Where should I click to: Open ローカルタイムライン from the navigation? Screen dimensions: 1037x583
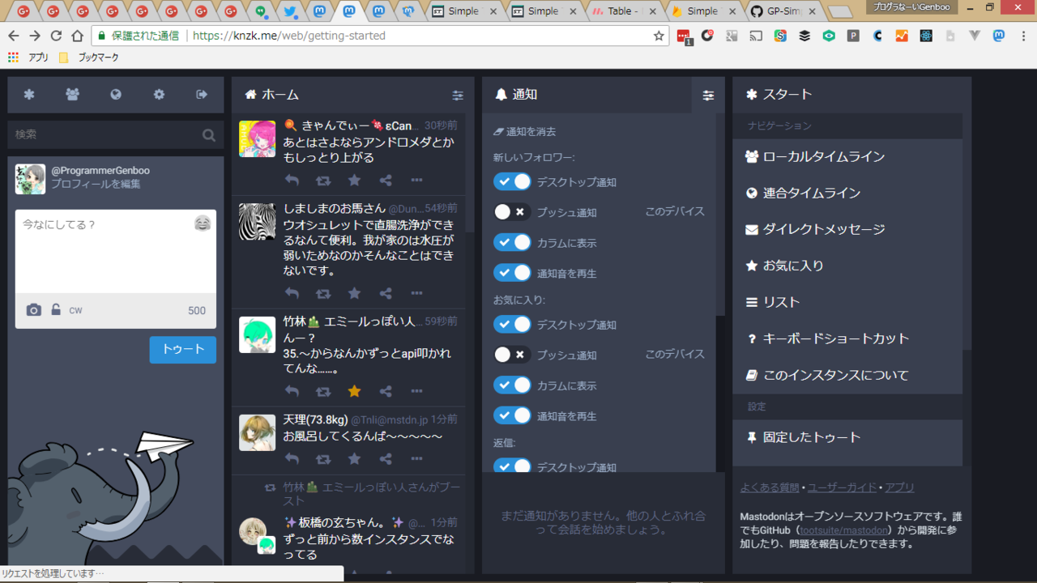(823, 156)
